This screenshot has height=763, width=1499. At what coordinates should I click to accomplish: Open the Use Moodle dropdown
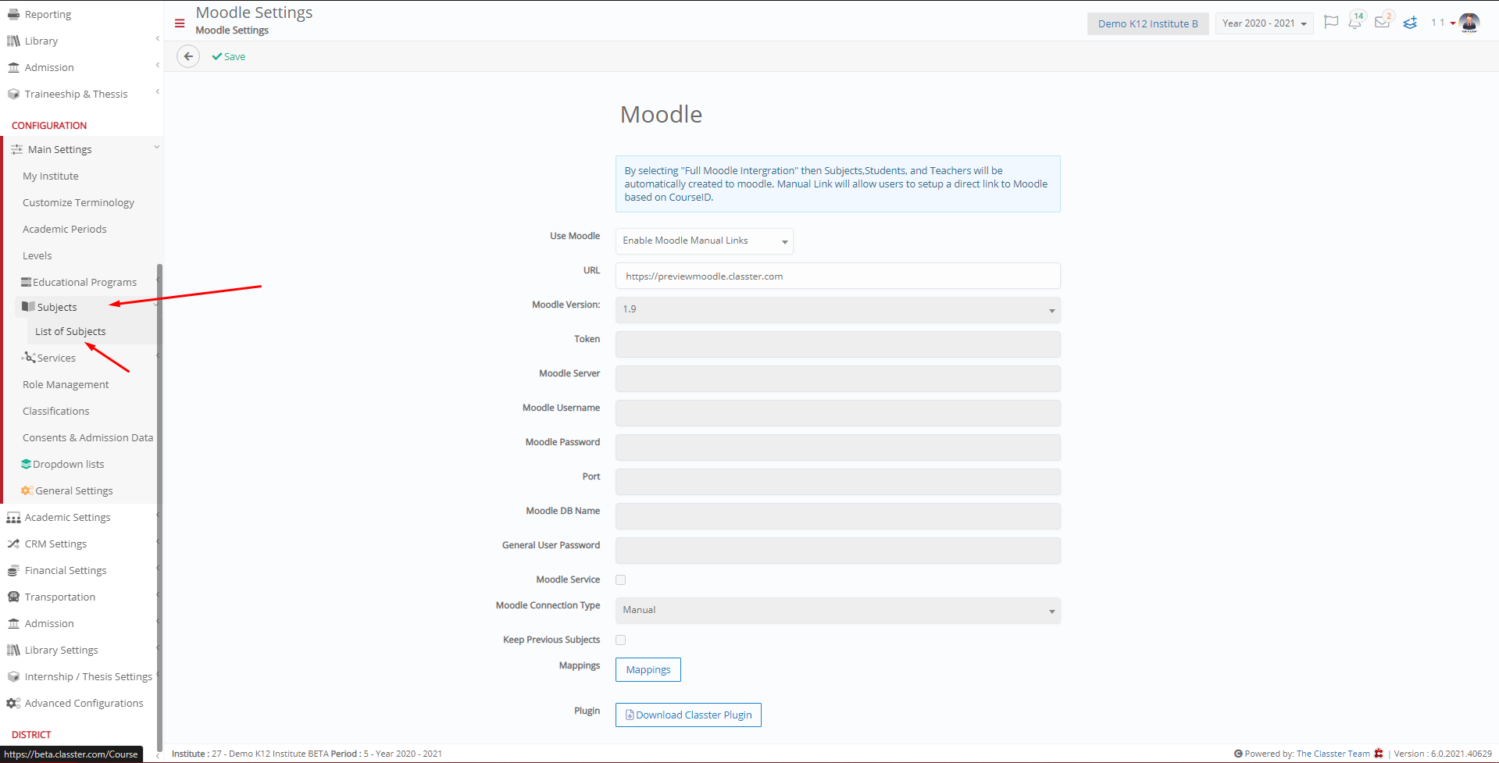tap(704, 241)
